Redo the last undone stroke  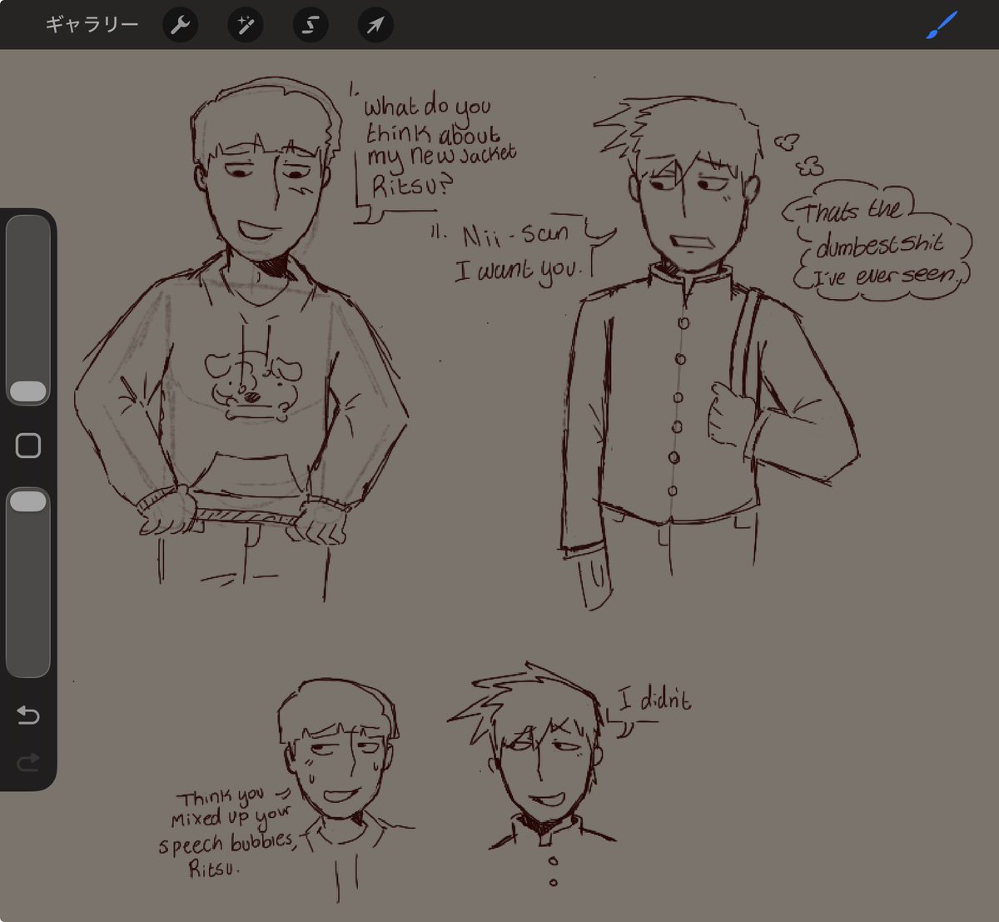[x=28, y=761]
